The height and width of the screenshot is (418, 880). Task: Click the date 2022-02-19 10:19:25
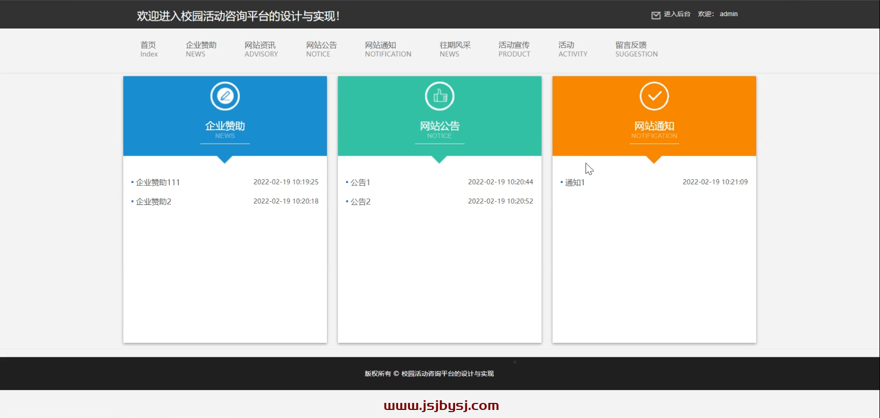[x=286, y=182]
